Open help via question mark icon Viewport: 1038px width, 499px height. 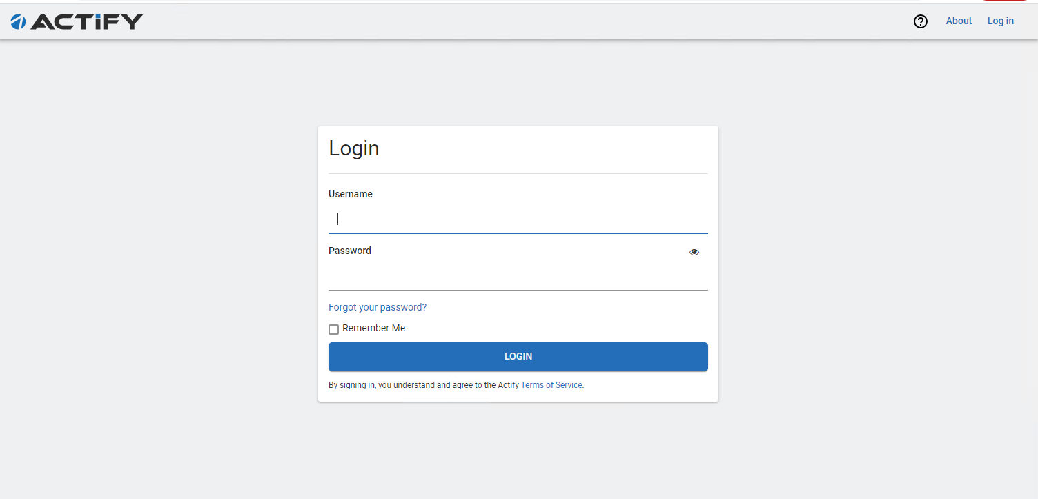(921, 21)
